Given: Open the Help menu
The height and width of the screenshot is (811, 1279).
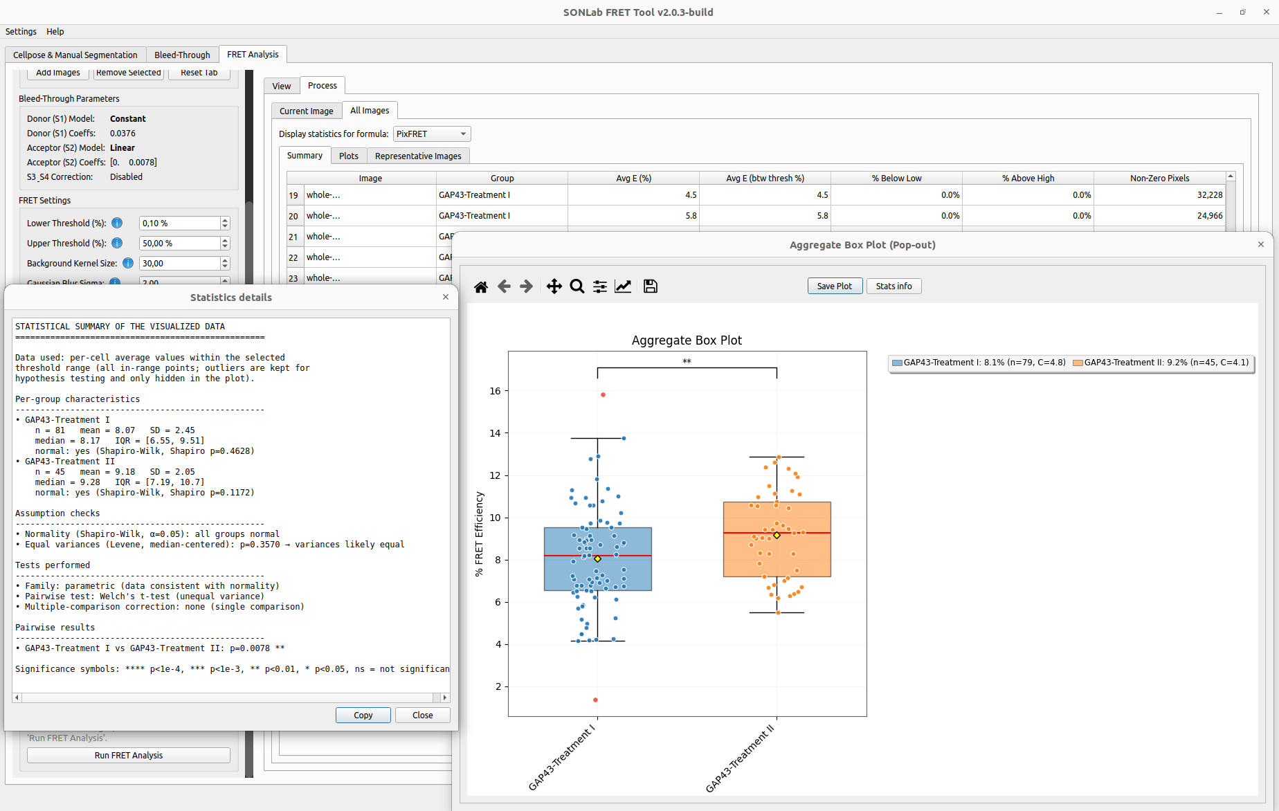Looking at the screenshot, I should pos(55,31).
